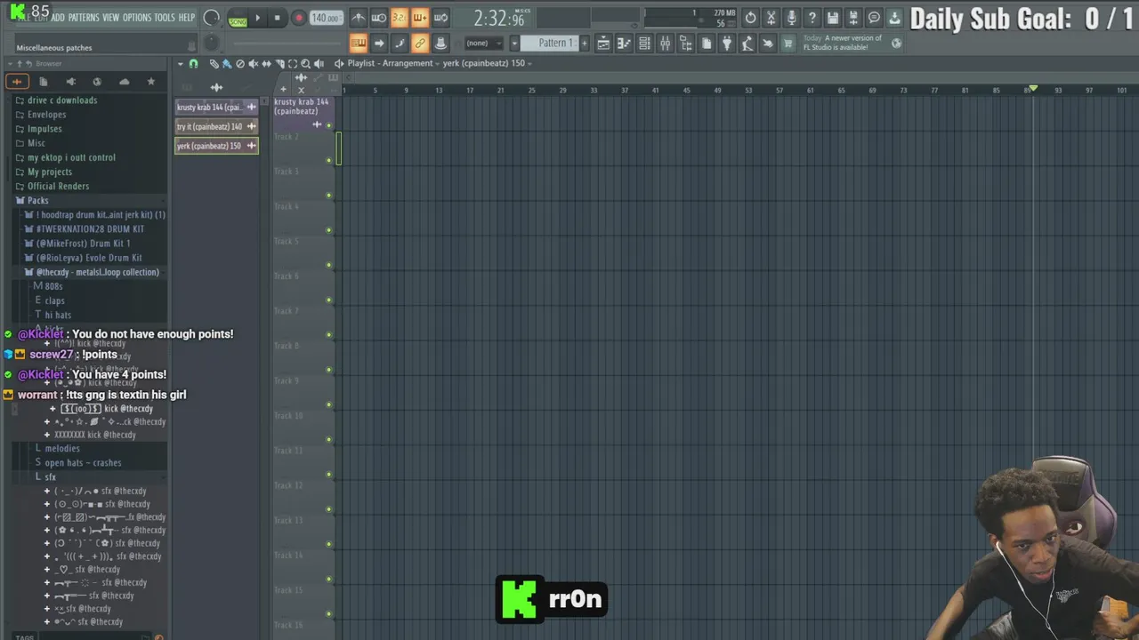Viewport: 1139px width, 640px height.
Task: Select browser favorites star tab
Action: click(150, 82)
